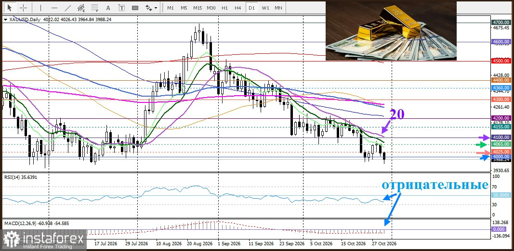514x251 pixels.
Task: Switch to the H4 timeframe
Action: 238,8
